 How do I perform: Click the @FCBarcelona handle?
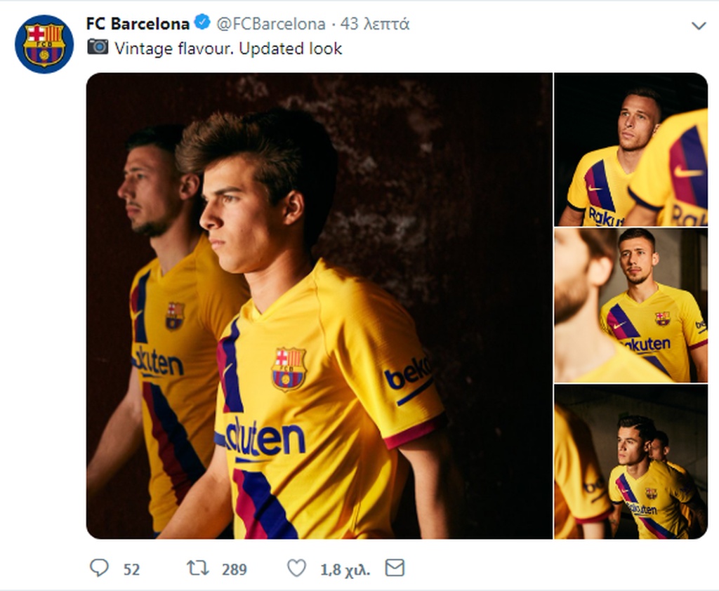pyautogui.click(x=270, y=24)
